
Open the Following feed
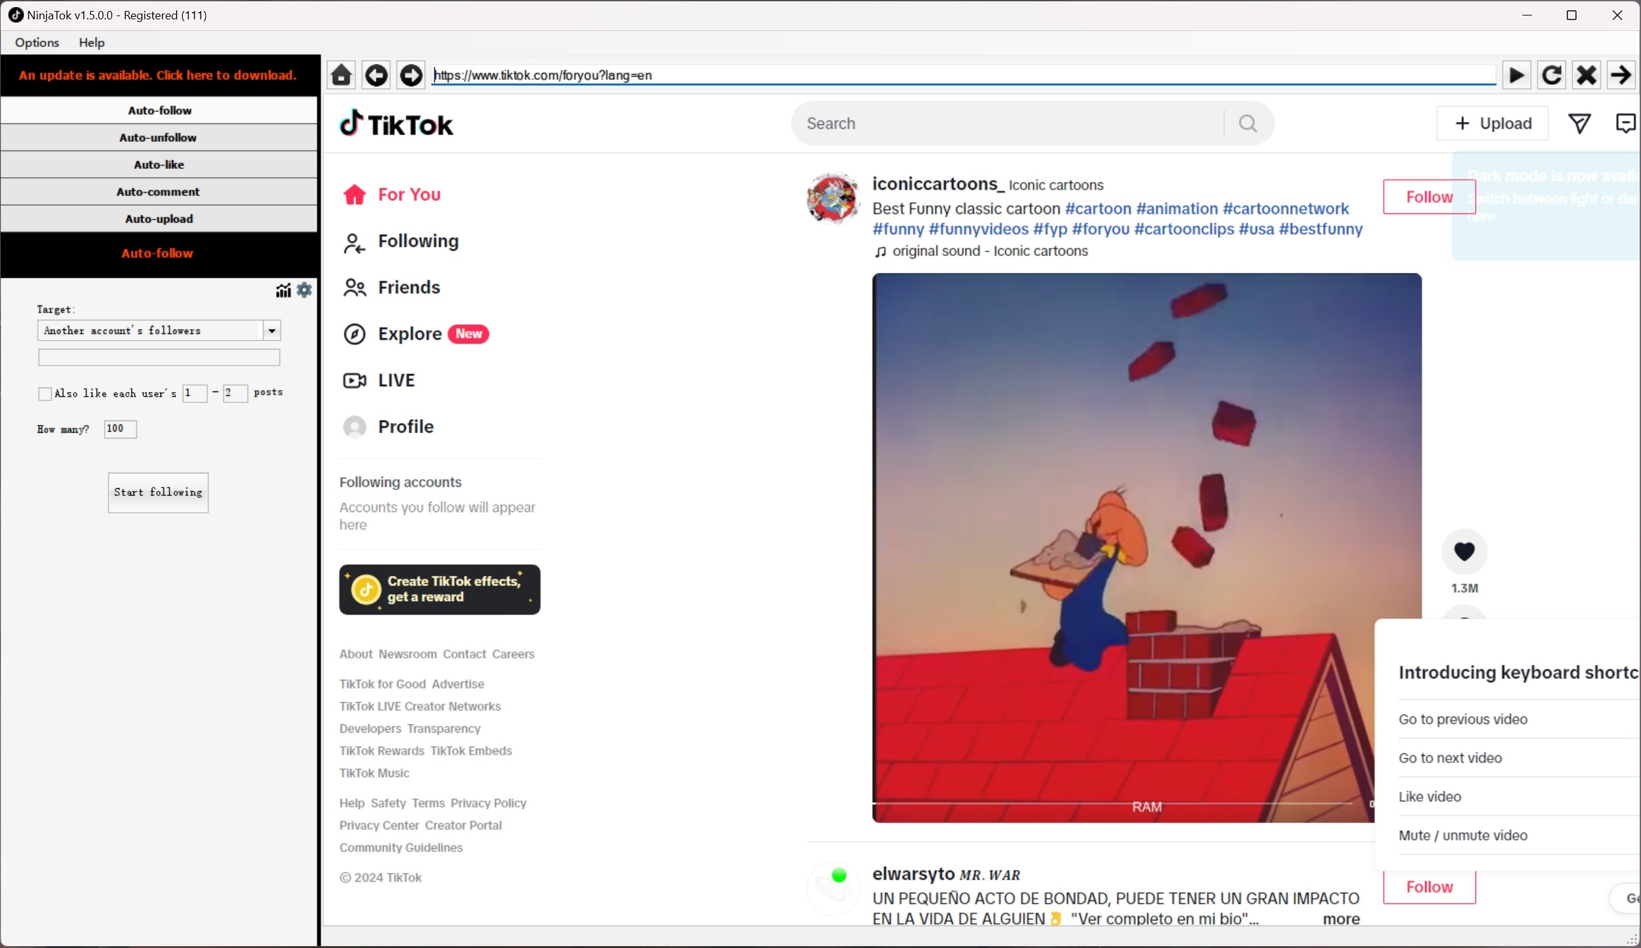click(401, 242)
